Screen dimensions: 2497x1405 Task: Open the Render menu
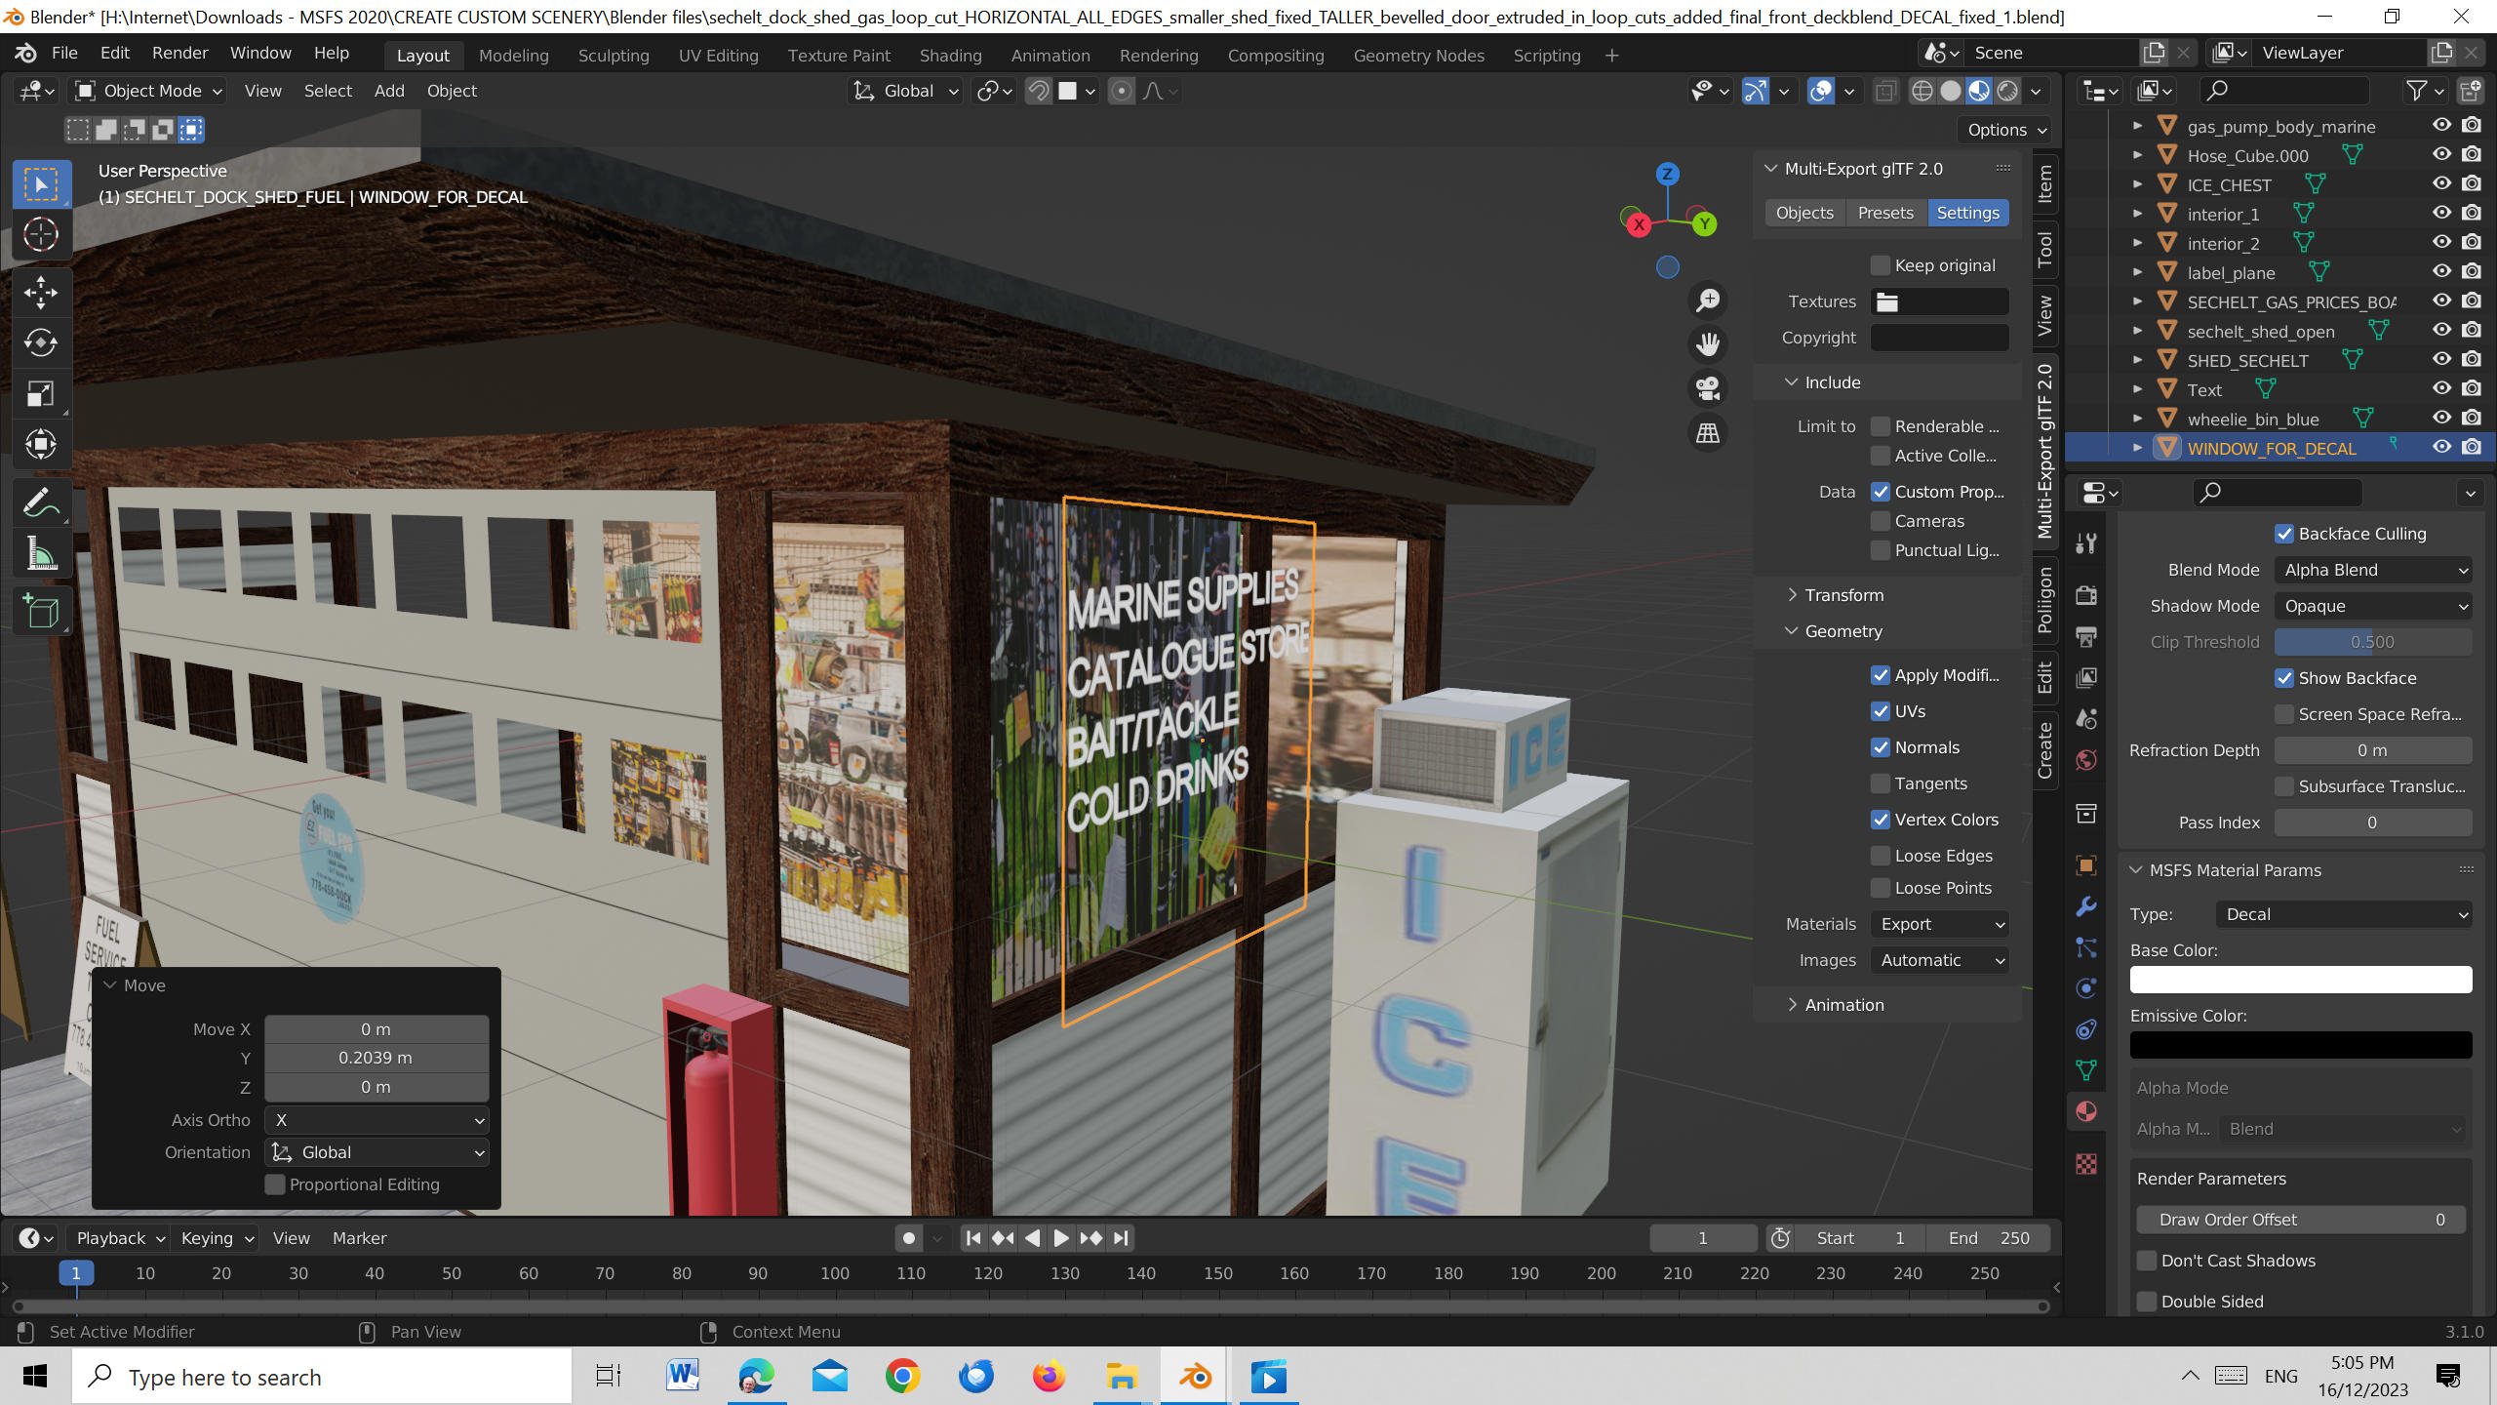point(179,53)
